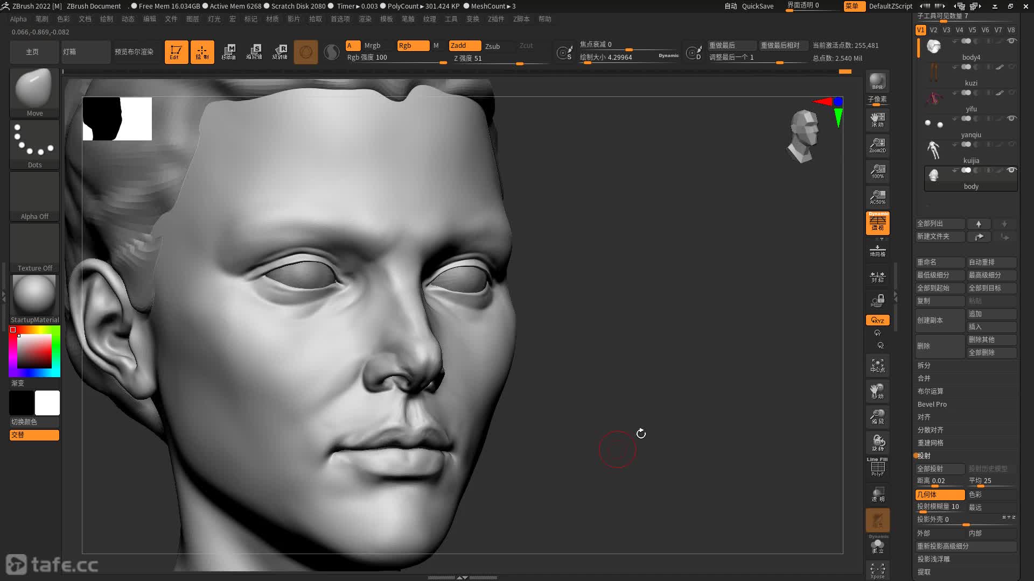The width and height of the screenshot is (1034, 581).
Task: Toggle transparency (透明) display icon
Action: [877, 494]
